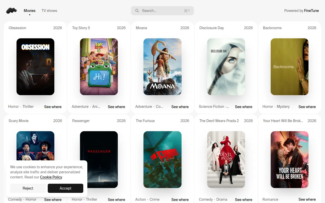Click the Science Fiction genre under Disclosure Day
This screenshot has width=325, height=203.
[x=212, y=107]
